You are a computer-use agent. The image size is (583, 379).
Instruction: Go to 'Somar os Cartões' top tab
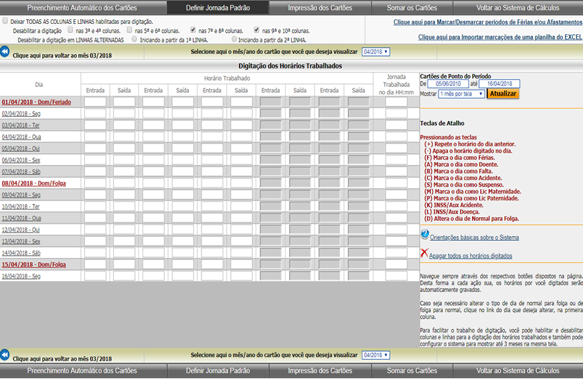412,8
